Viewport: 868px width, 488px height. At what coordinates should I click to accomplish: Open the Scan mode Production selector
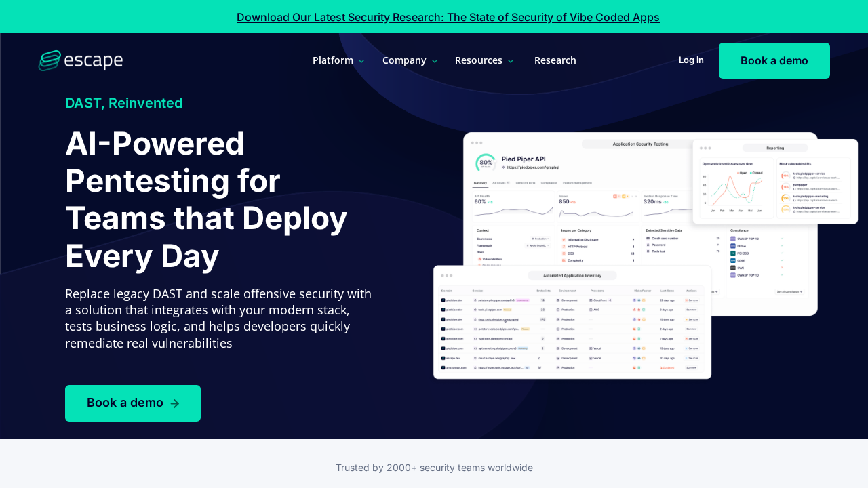click(x=539, y=239)
